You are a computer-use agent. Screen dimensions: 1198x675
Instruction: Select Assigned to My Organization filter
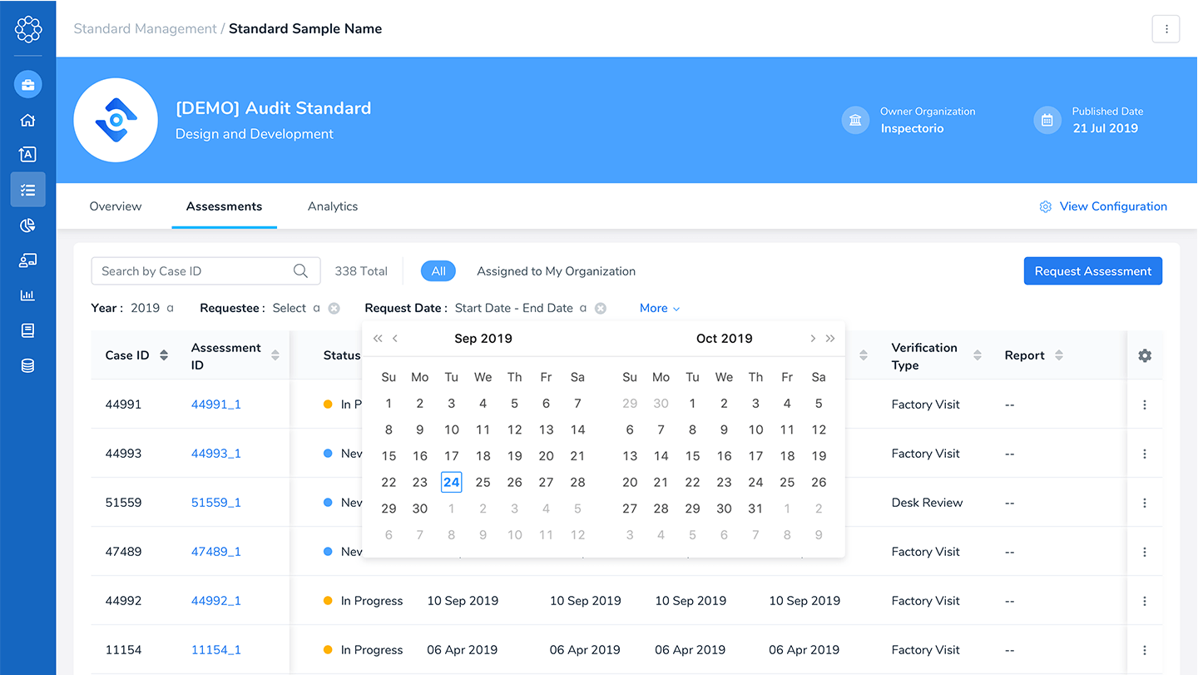(556, 271)
